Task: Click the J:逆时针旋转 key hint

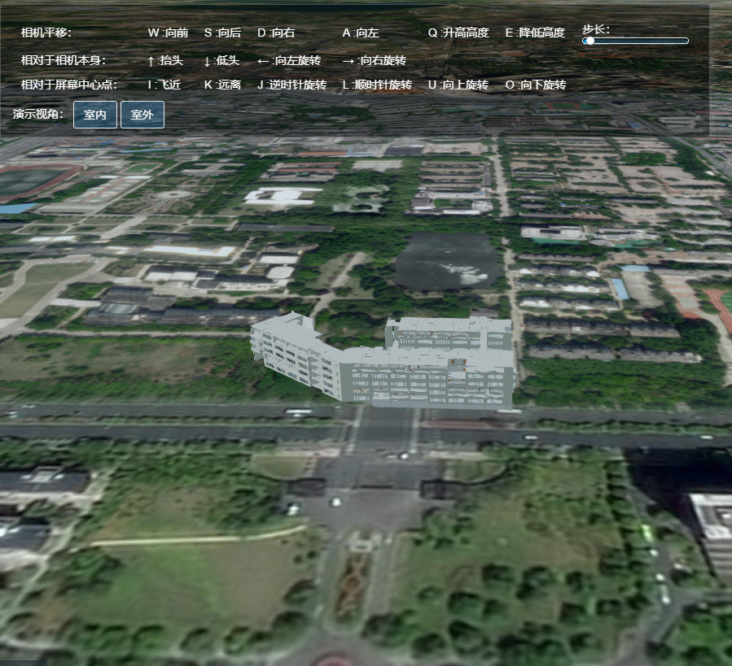Action: point(291,85)
